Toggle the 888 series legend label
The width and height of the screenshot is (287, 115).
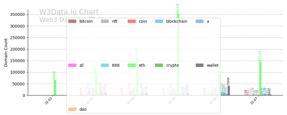(116, 65)
